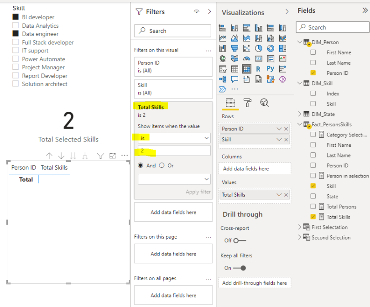
Task: Check the Full Stack developer checkbox
Action: 16,42
